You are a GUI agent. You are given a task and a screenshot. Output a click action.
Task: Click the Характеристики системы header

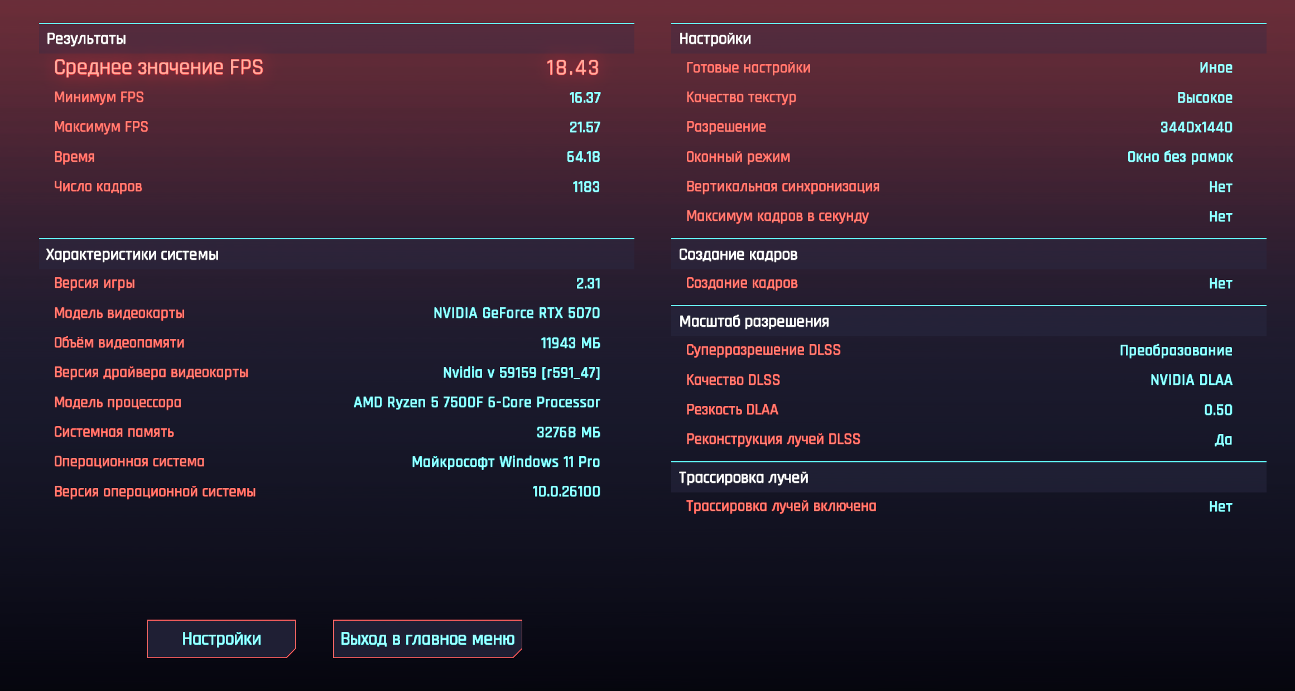(132, 254)
